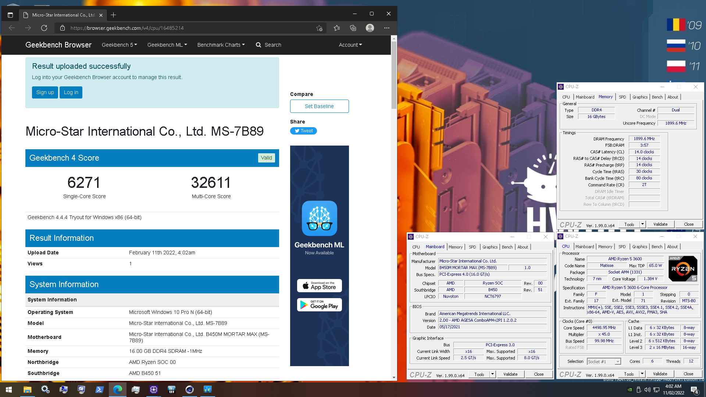This screenshot has width=706, height=397.
Task: Click the Geekbench ML app icon in ad
Action: point(319,218)
